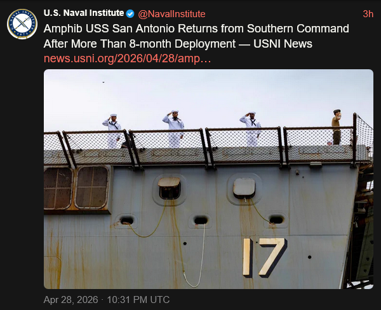
Task: Select the tweet headline text about USS San Antonio
Action: coord(196,36)
